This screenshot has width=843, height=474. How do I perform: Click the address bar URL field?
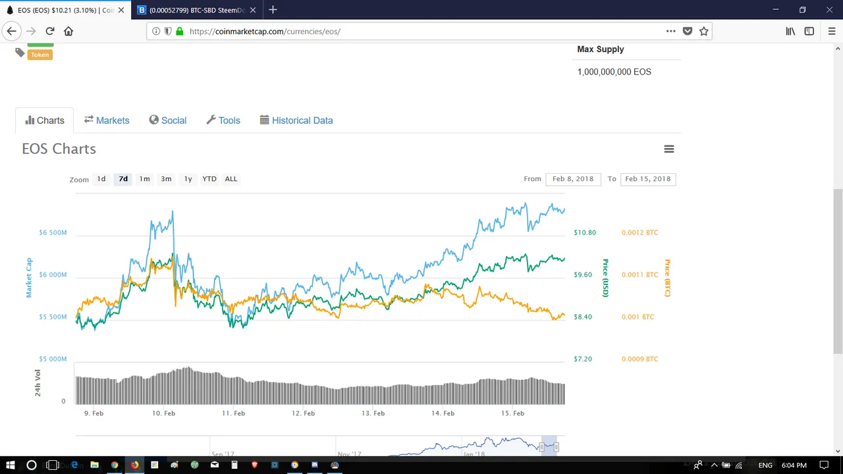pos(428,31)
